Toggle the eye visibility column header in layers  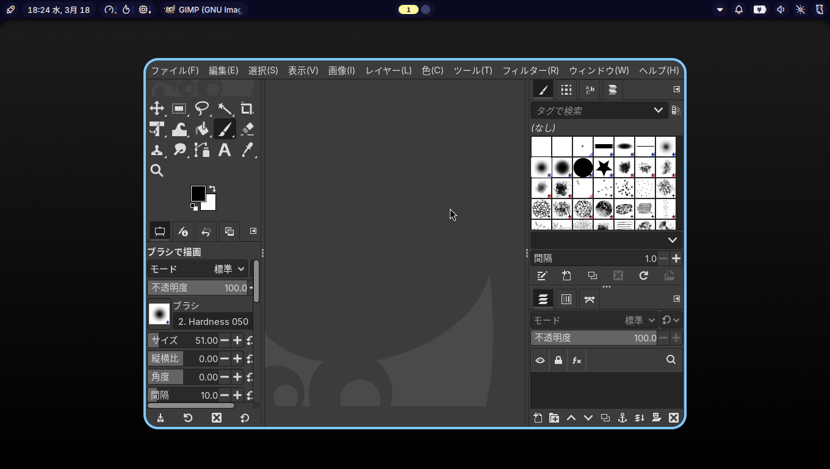tap(540, 360)
